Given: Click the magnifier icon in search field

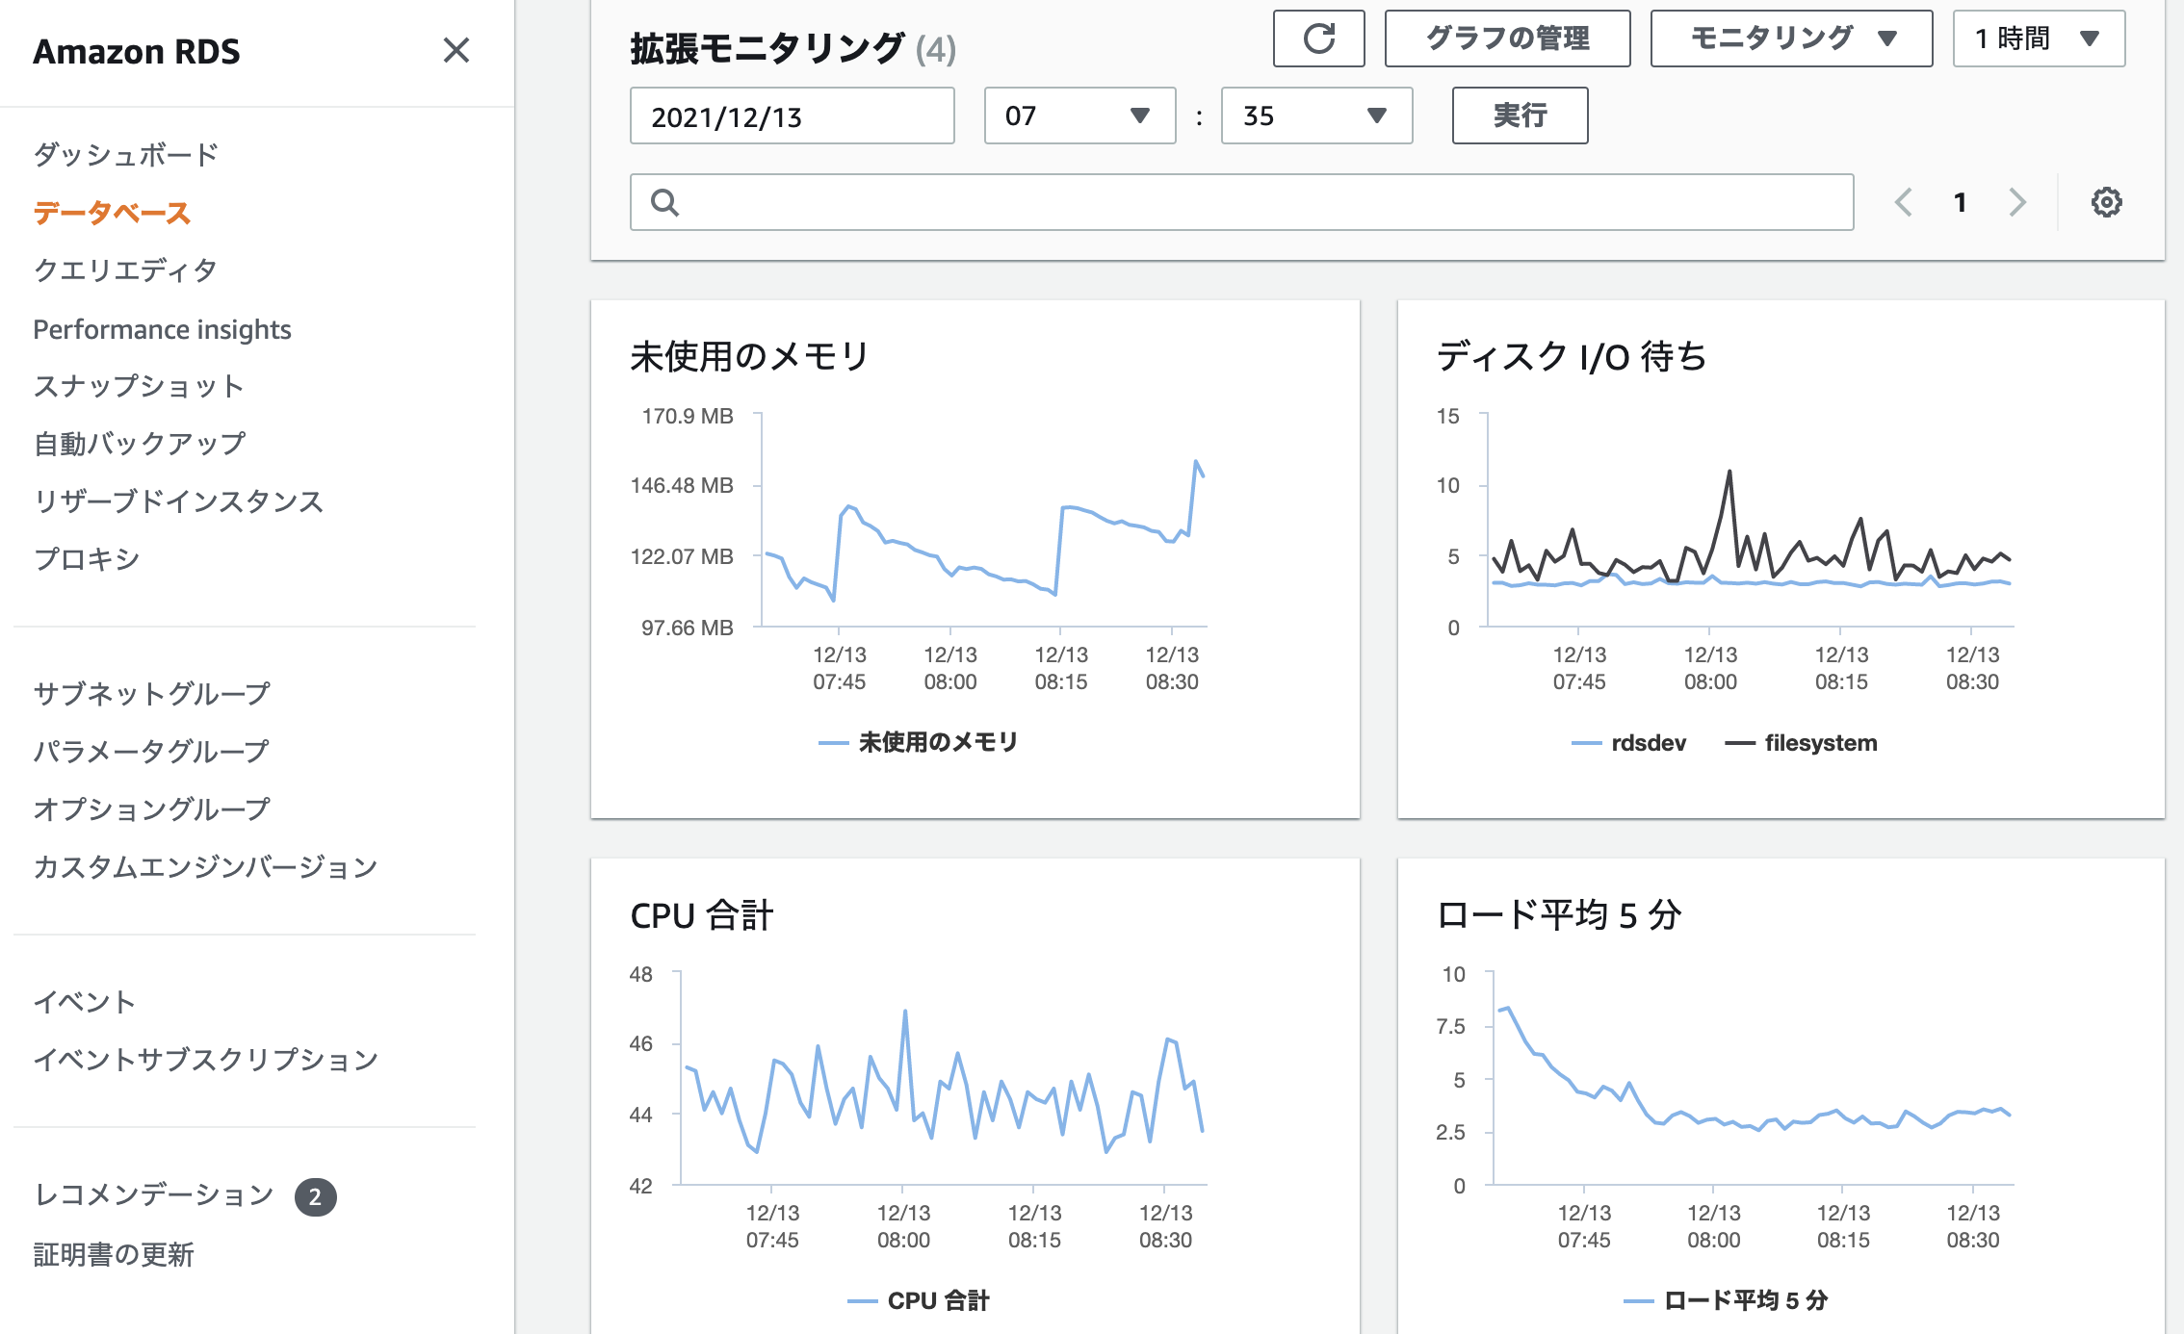Looking at the screenshot, I should pos(664,202).
